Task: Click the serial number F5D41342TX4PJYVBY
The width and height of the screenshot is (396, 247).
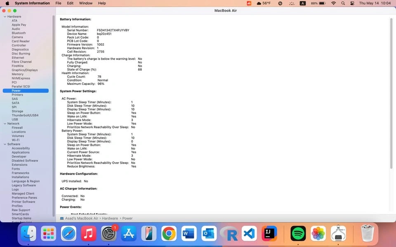Action: 113,30
